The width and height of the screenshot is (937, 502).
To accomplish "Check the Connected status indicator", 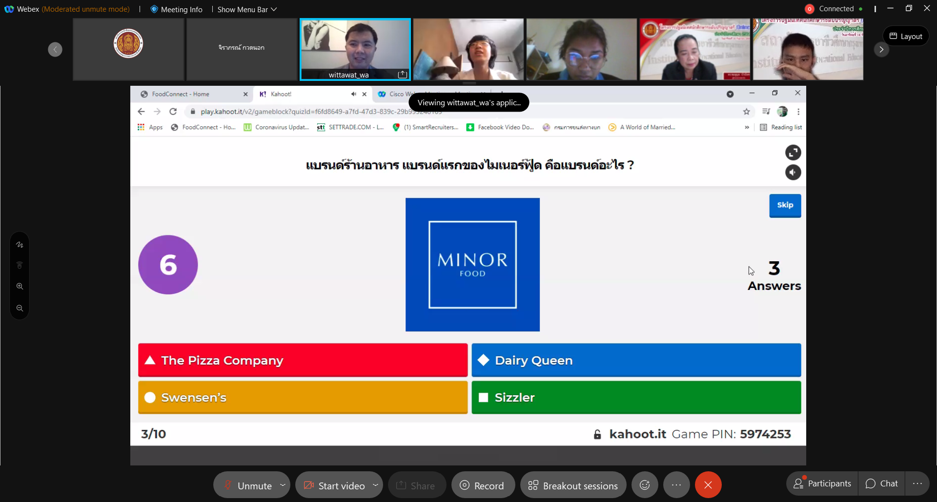I will coord(834,9).
